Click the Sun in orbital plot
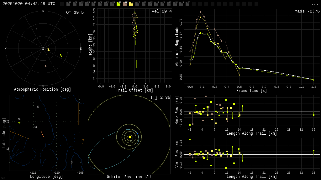Viewport: 321px width, 180px height. click(130, 137)
